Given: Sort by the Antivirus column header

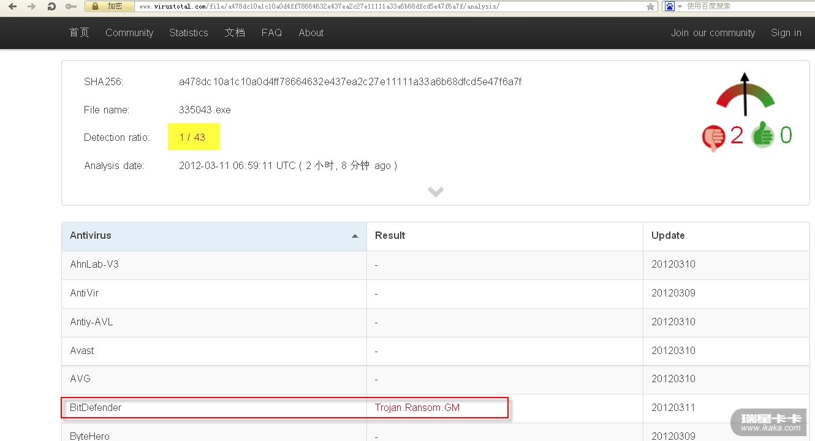Looking at the screenshot, I should click(x=214, y=236).
